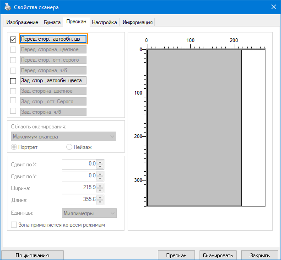Increase Сдвиг по Y with up arrow

[x=100, y=174]
